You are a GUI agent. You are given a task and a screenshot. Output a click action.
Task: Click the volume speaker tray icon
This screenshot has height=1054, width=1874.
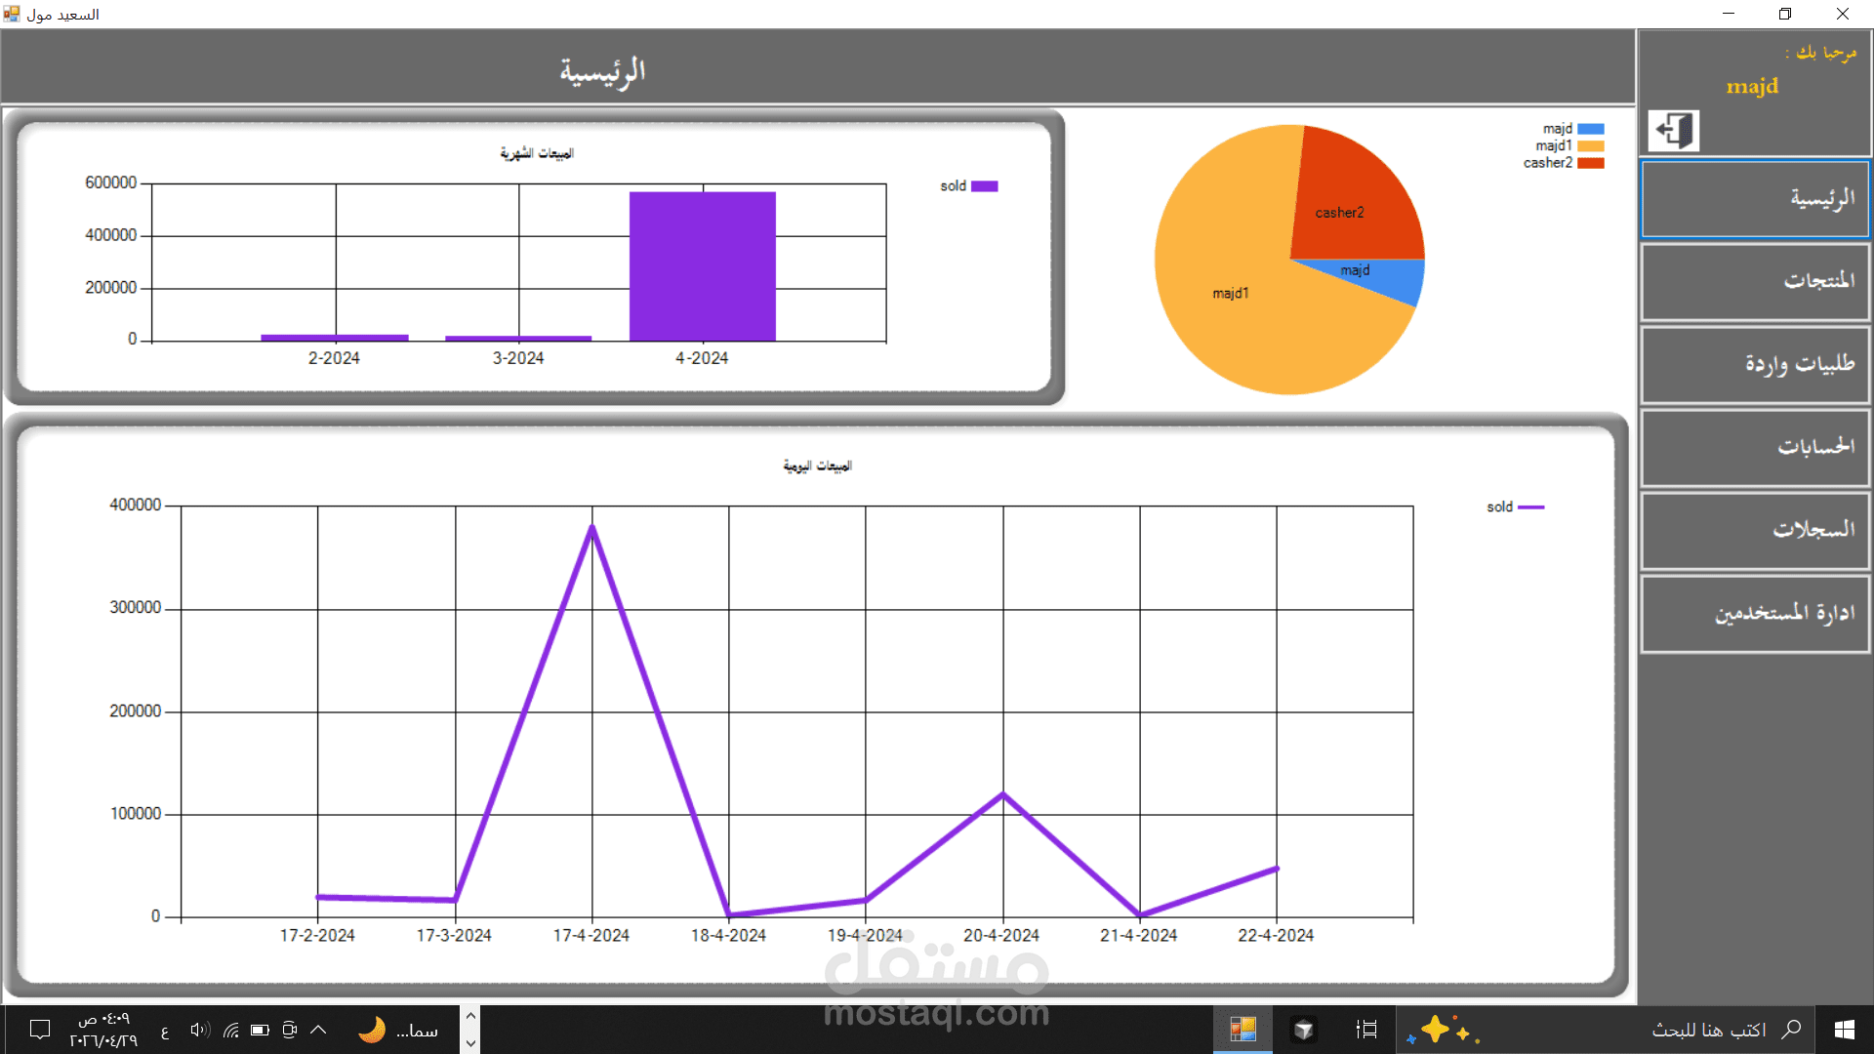click(200, 1030)
